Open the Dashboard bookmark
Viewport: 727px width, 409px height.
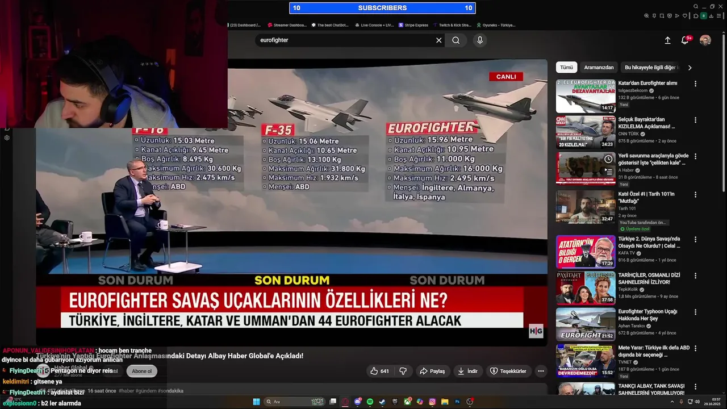(x=245, y=25)
